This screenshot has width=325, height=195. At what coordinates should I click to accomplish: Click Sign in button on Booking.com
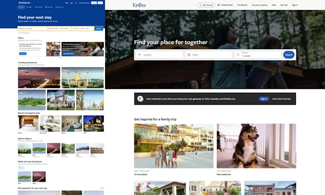point(100,3)
